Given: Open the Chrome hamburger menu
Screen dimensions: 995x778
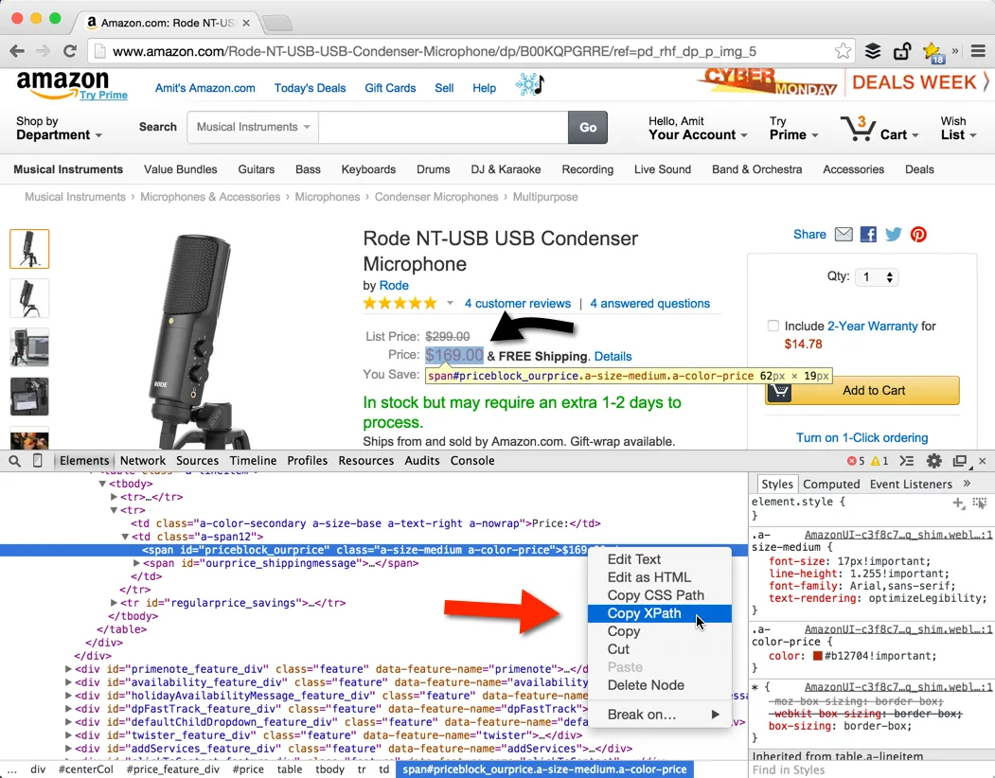Looking at the screenshot, I should pos(977,51).
